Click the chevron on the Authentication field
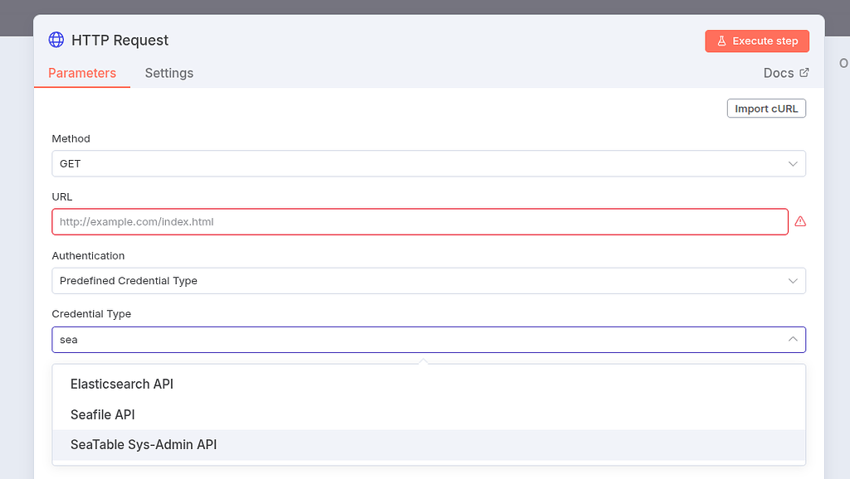The width and height of the screenshot is (850, 479). (x=793, y=280)
